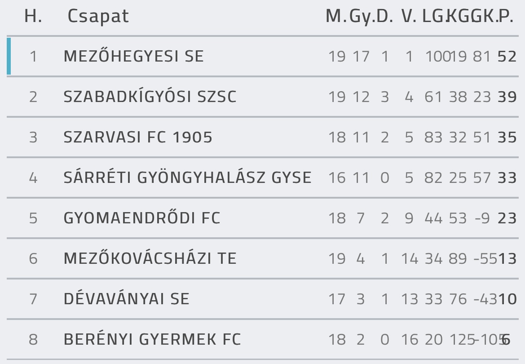Click position number 8 in standings
Viewport: 525px width, 364px height.
point(33,340)
